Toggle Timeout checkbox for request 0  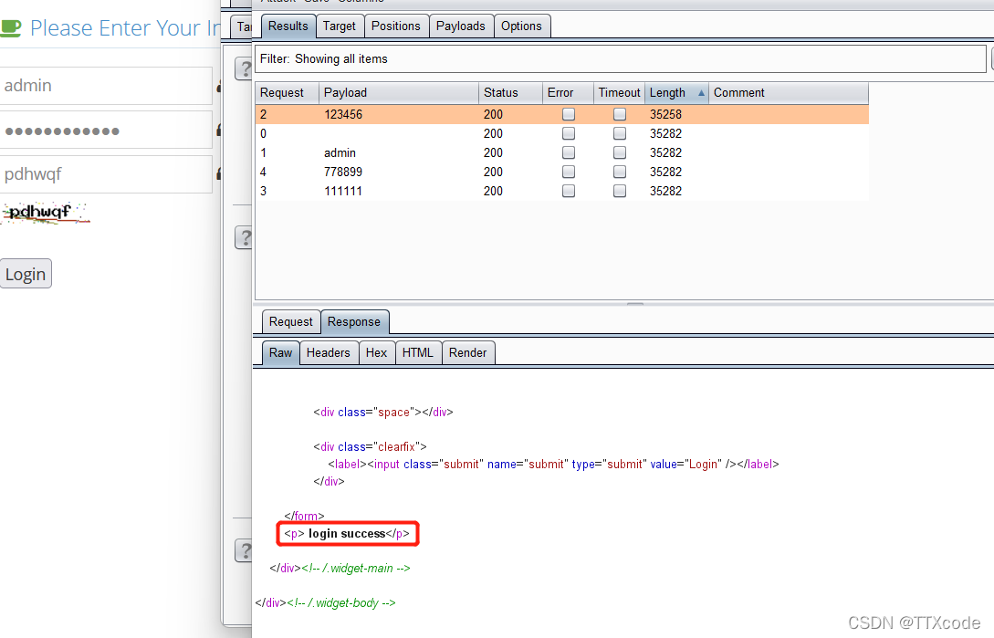(x=620, y=133)
